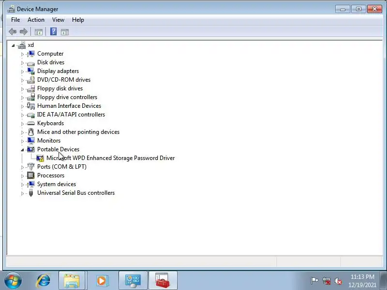Select the Ports (COM & LPT) label
387x290 pixels.
62,167
